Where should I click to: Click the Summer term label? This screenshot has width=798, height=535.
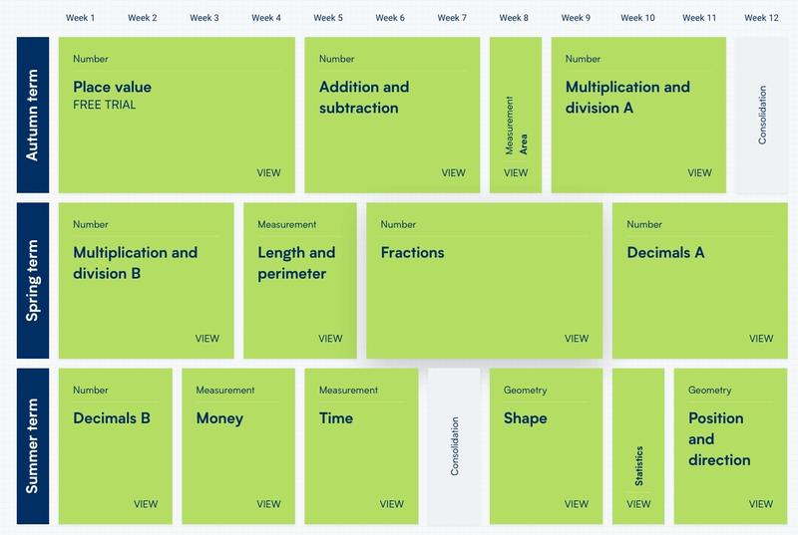33,445
